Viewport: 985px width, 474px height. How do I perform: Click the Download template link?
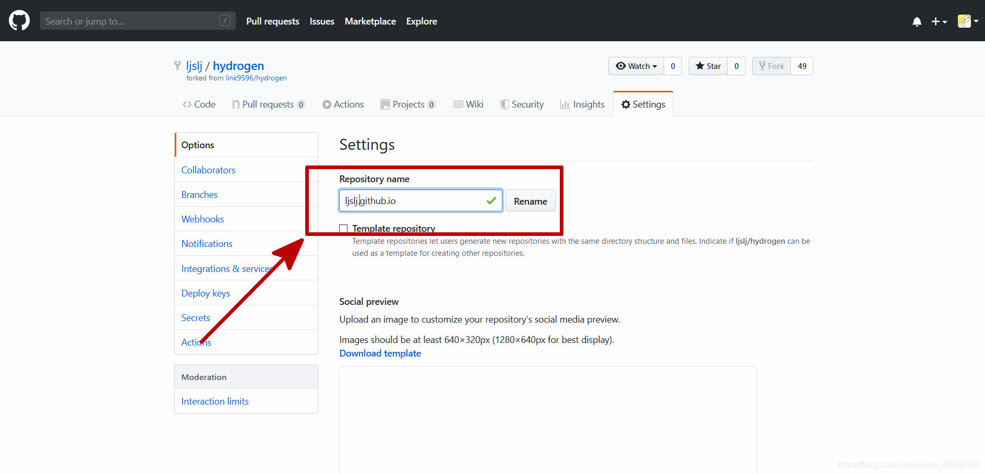380,353
